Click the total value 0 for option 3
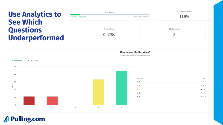 point(202,89)
